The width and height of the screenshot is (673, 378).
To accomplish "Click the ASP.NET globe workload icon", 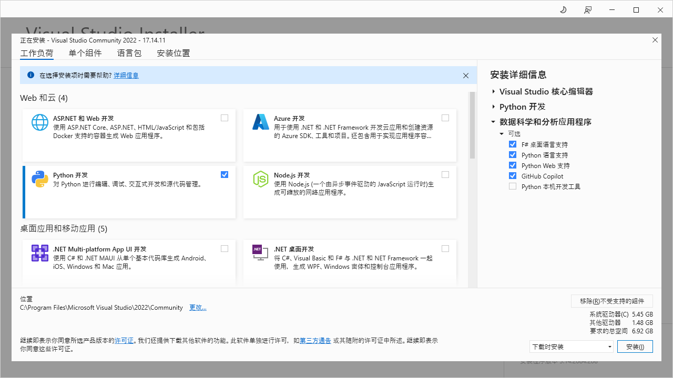I will coord(40,122).
